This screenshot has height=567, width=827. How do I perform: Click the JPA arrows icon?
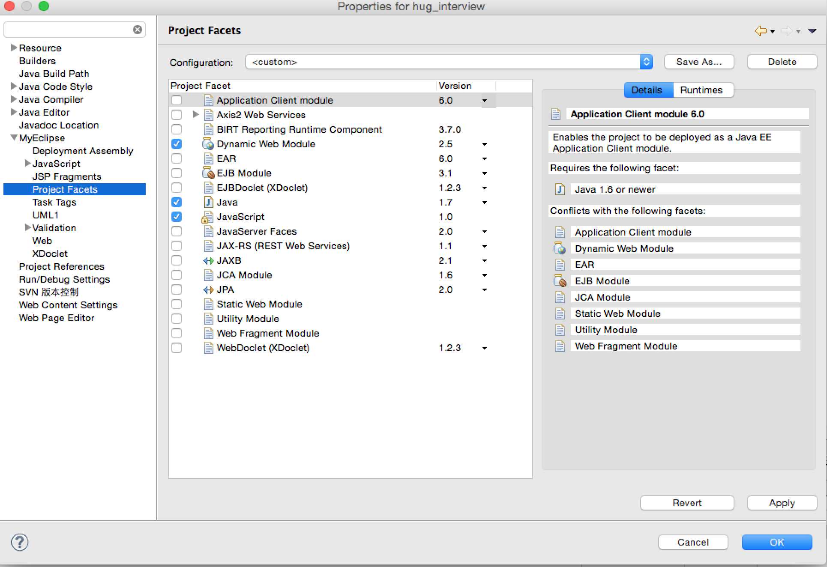pos(208,289)
